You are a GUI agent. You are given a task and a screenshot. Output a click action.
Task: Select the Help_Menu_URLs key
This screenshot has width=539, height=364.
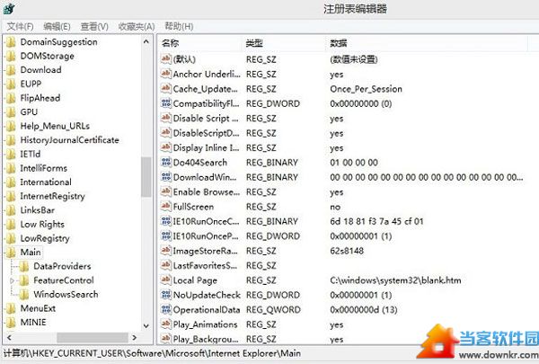pos(55,126)
